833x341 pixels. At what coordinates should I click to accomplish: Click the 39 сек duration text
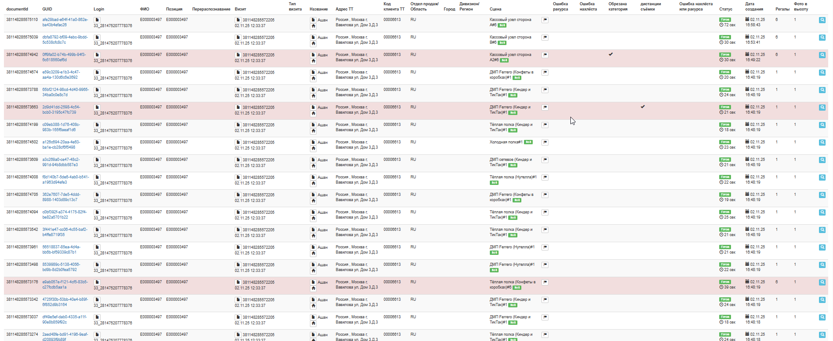click(730, 287)
